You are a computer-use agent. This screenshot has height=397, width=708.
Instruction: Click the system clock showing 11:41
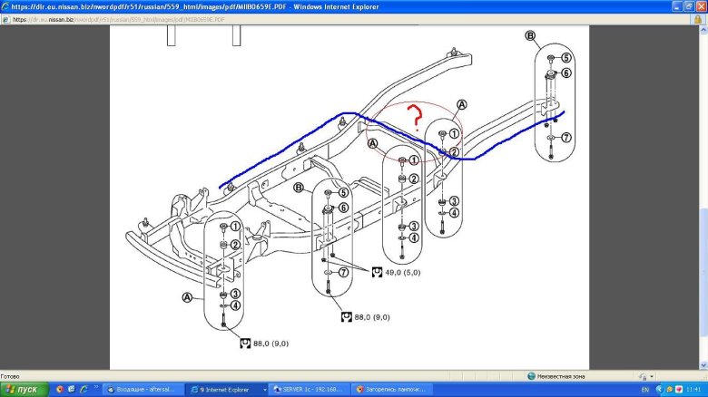(x=694, y=389)
